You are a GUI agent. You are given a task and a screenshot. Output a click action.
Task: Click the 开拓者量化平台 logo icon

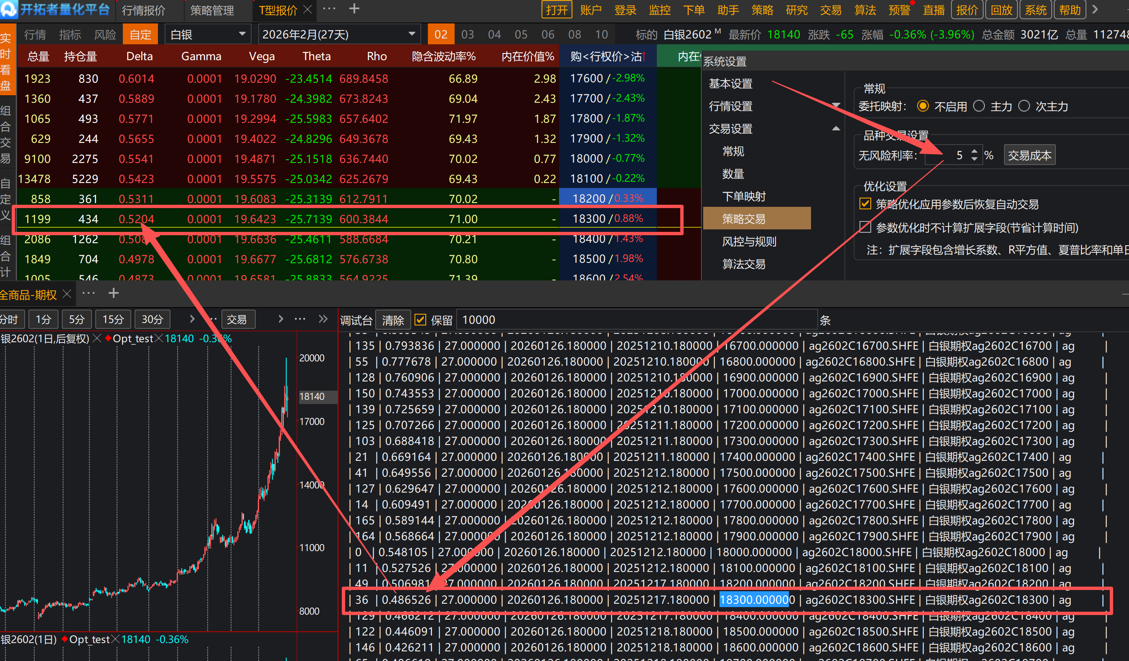[9, 9]
